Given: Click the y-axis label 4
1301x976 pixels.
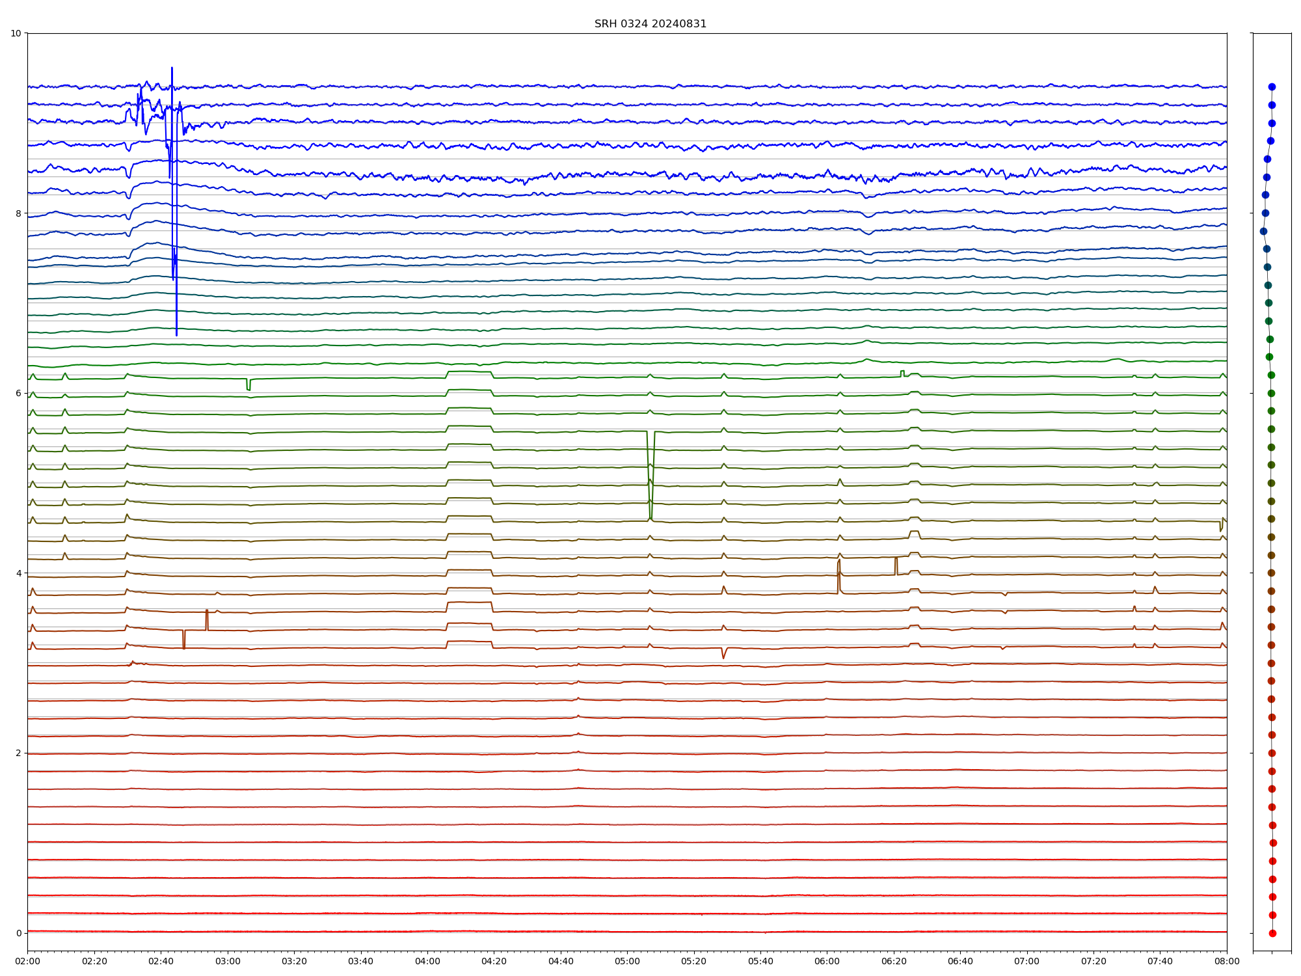Looking at the screenshot, I should pyautogui.click(x=18, y=573).
